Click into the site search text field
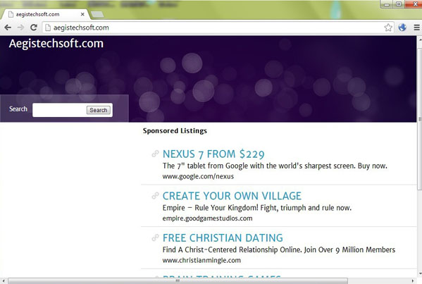Screen dimensions: 422x284 click(59, 110)
